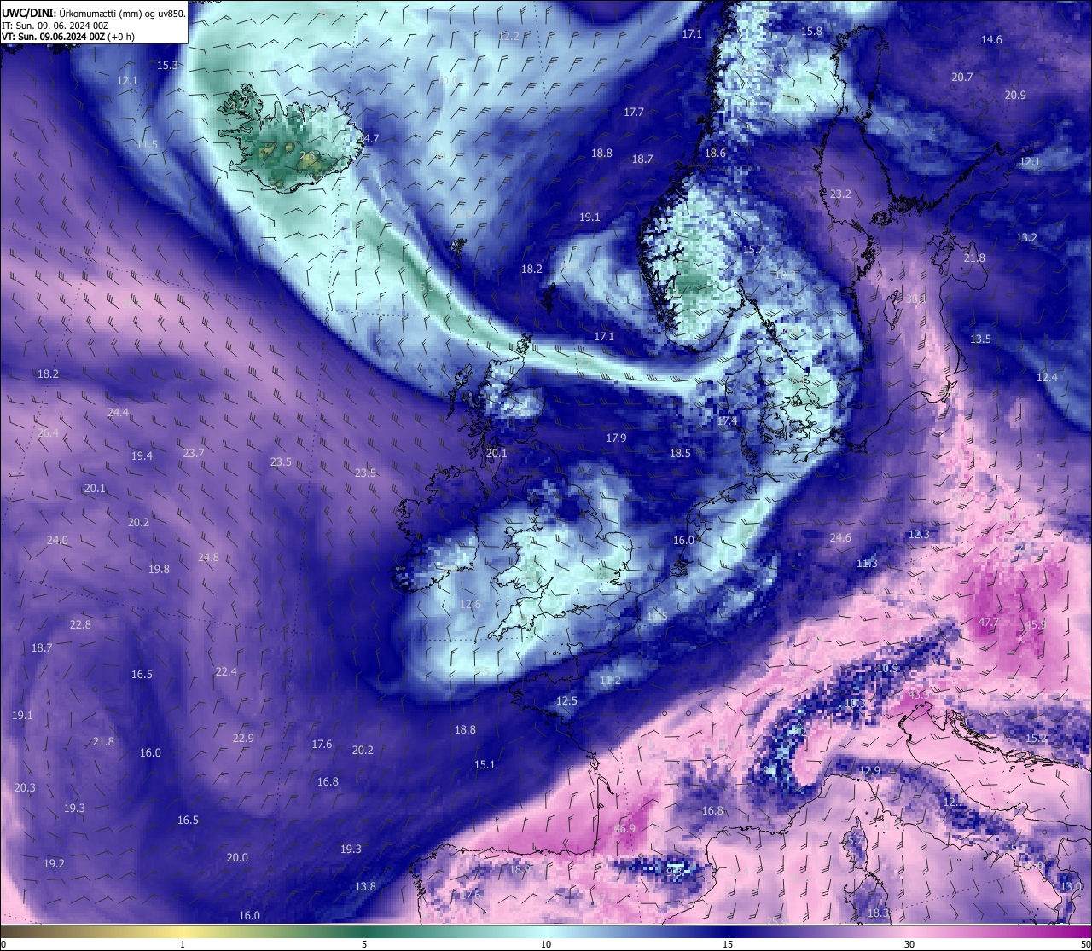The width and height of the screenshot is (1092, 951).
Task: Click the 14.6 value label
Action: pyautogui.click(x=991, y=39)
